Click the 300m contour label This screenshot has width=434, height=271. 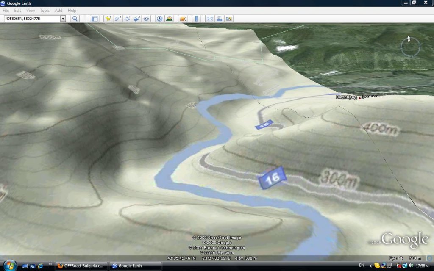pyautogui.click(x=339, y=178)
